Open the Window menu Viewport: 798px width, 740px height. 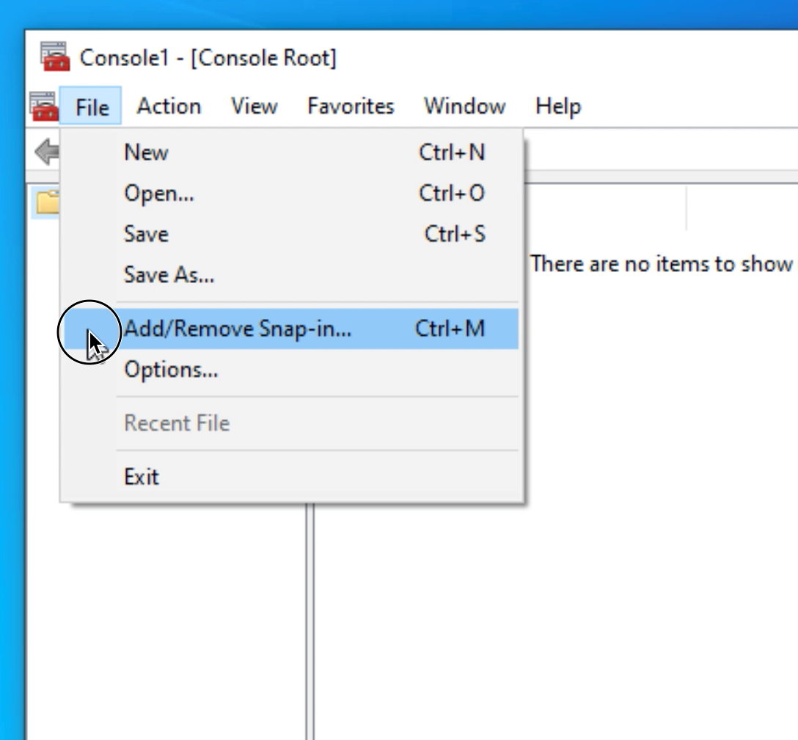pos(464,107)
